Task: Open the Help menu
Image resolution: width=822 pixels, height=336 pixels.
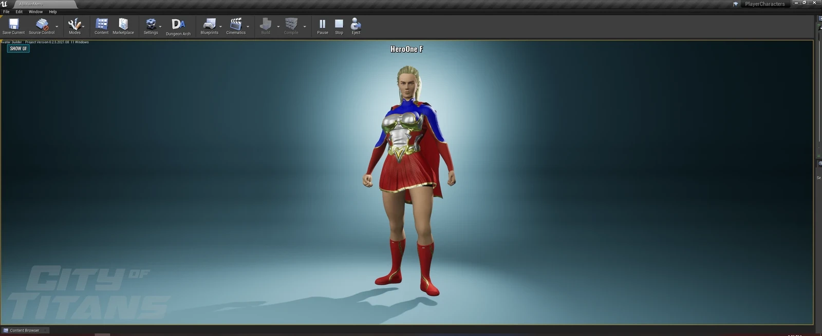Action: coord(53,12)
